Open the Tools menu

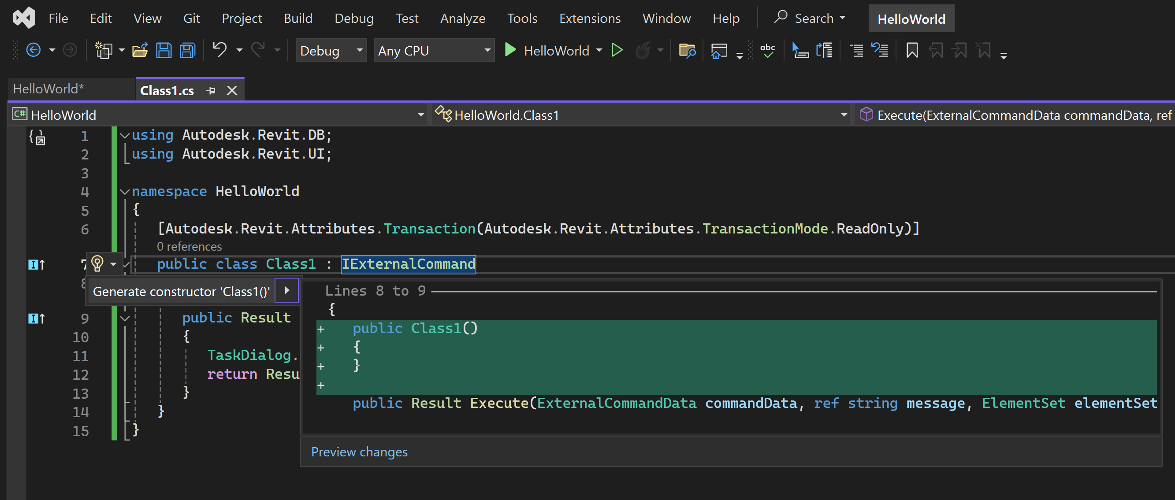coord(522,18)
